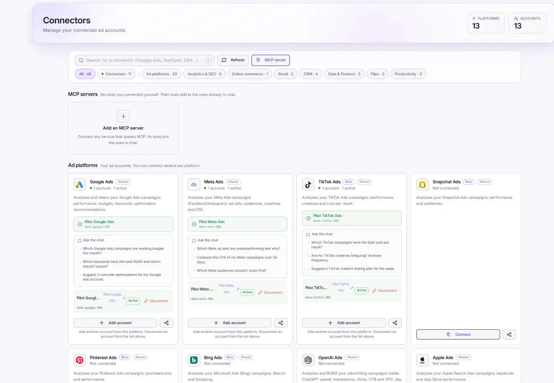Click the Active badge on Meta Ads account
The image size is (554, 383).
click(x=247, y=292)
